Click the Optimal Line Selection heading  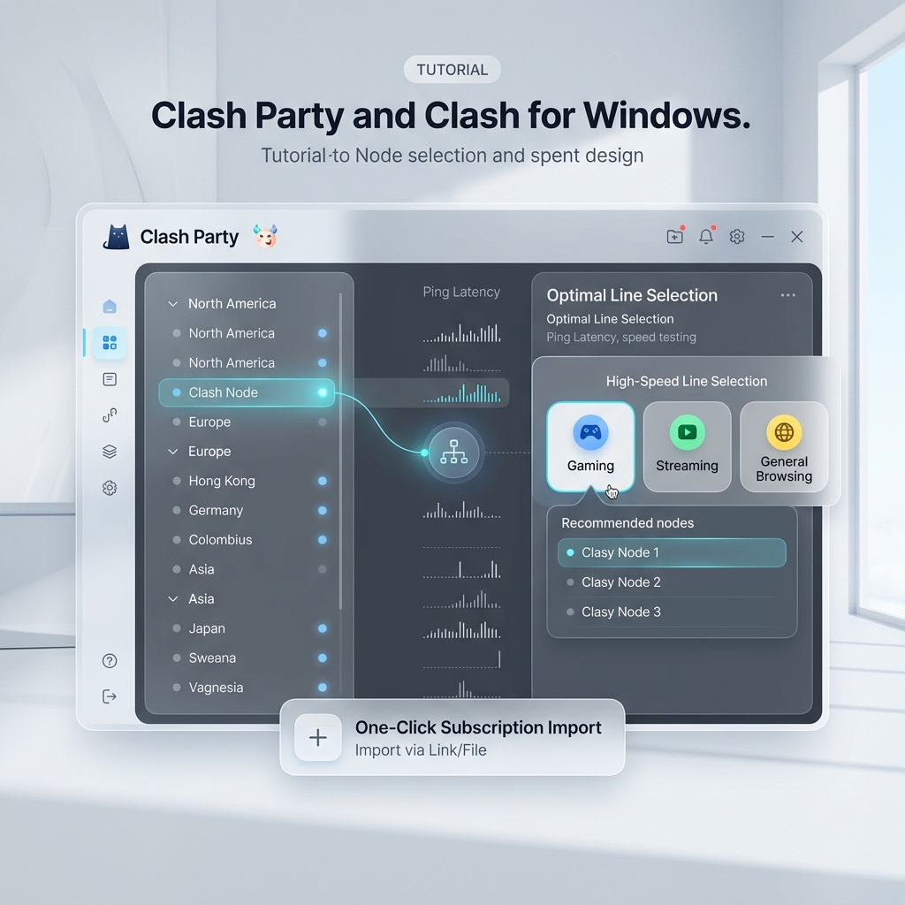(x=632, y=295)
